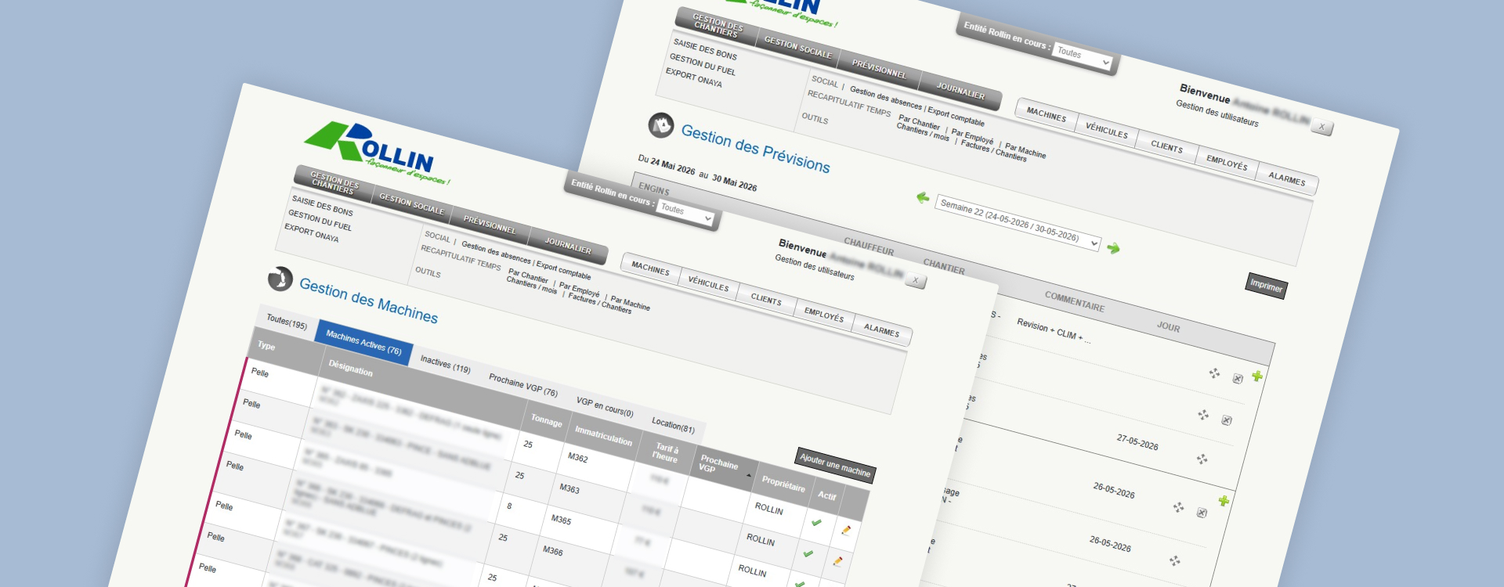Open Entité Rollin dropdown in the Prévisions window
Screen dimensions: 1504x587
coord(1083,56)
